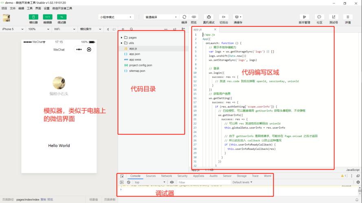Open the 文件 (File) menu
Viewport: 362px width, 203px height.
tap(13, 8)
